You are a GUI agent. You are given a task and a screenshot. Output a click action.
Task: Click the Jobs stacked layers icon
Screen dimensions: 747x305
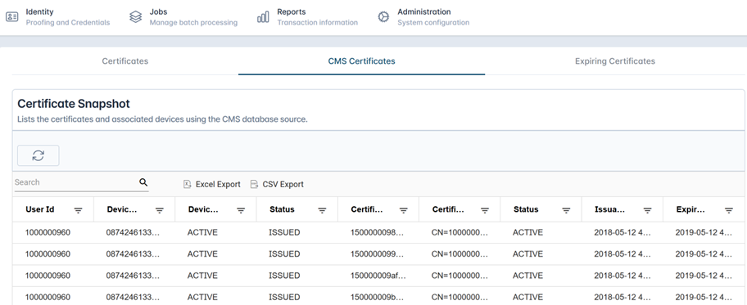pyautogui.click(x=136, y=17)
